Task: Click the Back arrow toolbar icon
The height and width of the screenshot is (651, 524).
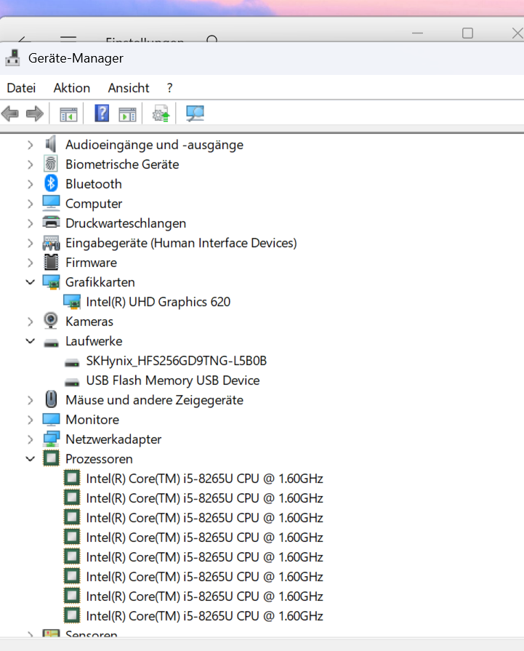Action: (x=10, y=113)
